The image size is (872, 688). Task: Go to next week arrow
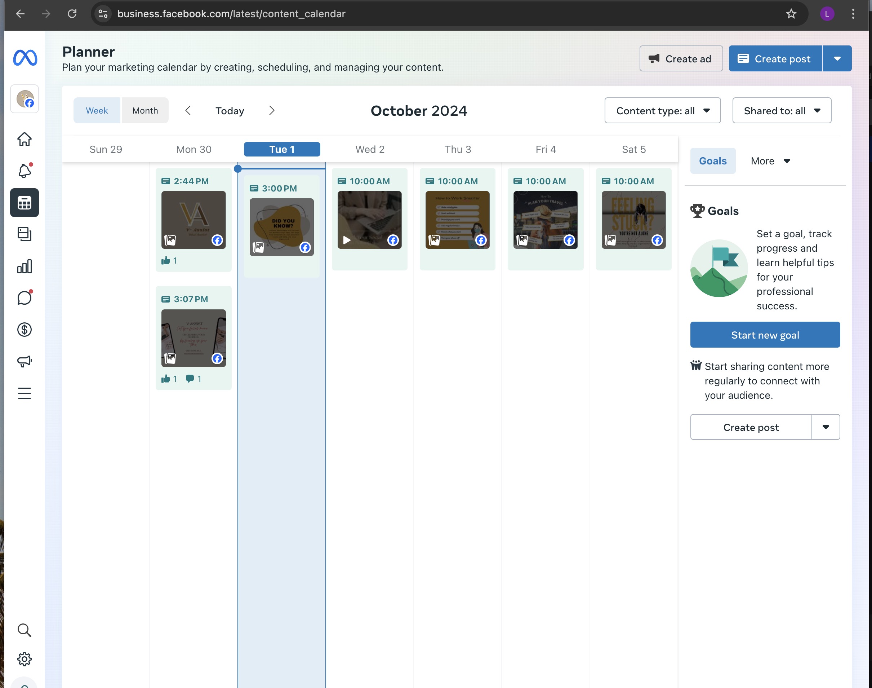click(x=272, y=110)
